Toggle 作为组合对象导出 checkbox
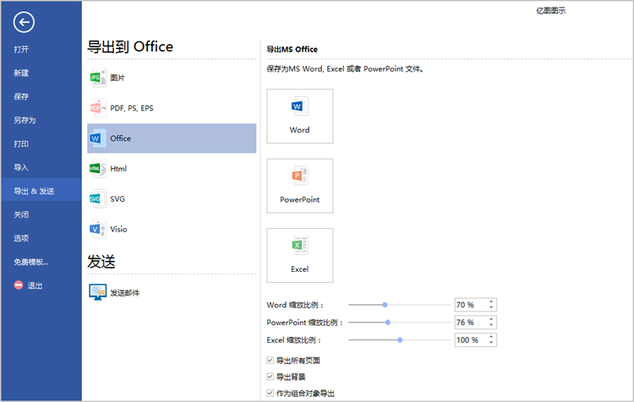 click(x=271, y=393)
